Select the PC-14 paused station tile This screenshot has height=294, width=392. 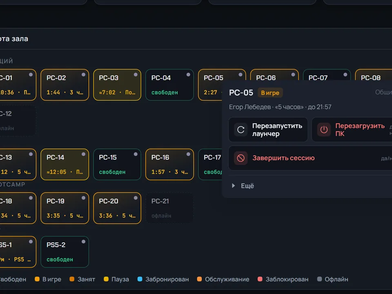pos(65,165)
